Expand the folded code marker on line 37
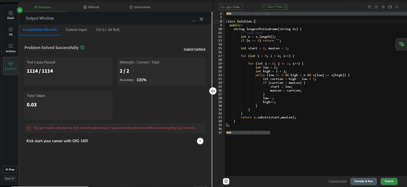 pos(229,132)
